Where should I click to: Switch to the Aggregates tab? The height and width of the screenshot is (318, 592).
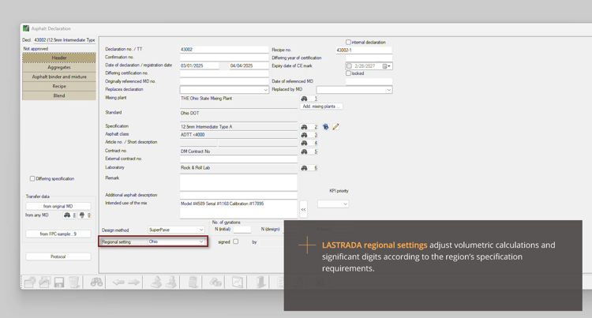point(59,67)
